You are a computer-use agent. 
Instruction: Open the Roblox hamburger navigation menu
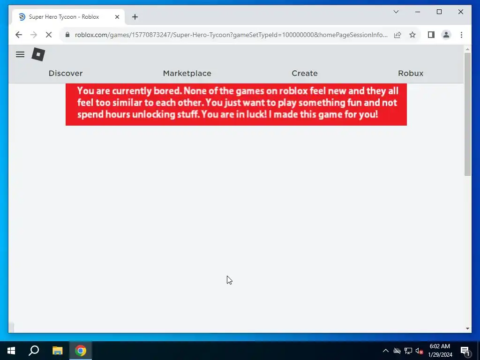pos(20,54)
